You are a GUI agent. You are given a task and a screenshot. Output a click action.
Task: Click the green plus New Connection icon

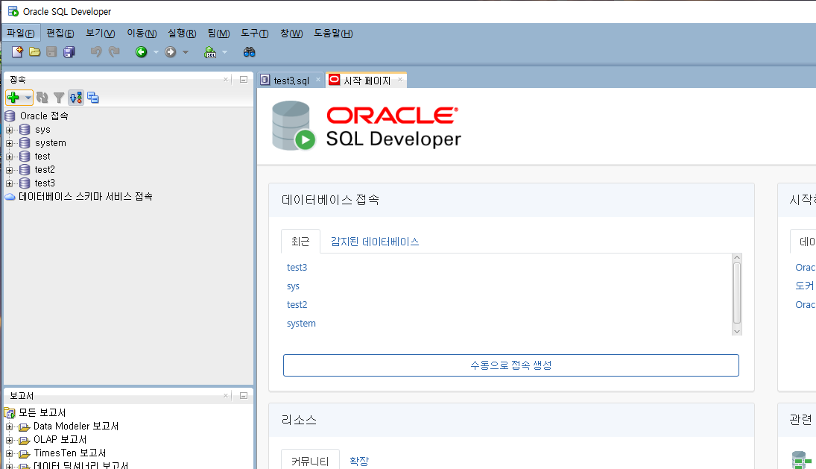(13, 98)
